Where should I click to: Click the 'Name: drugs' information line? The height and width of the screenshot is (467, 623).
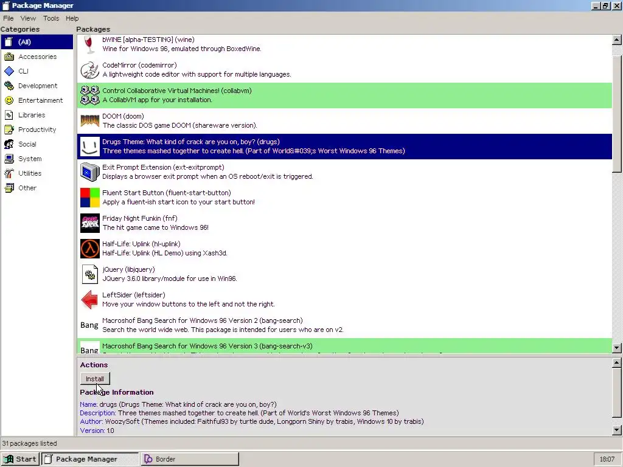coord(178,404)
